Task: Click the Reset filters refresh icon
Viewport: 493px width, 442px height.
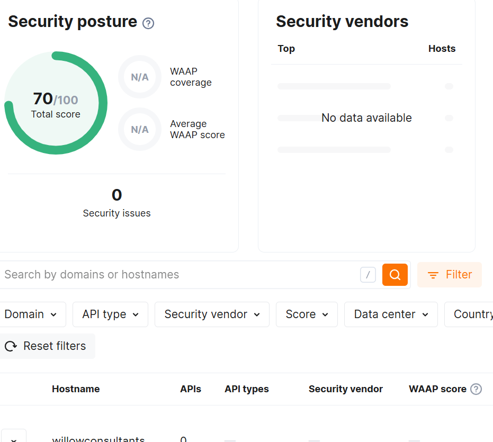Action: click(11, 346)
